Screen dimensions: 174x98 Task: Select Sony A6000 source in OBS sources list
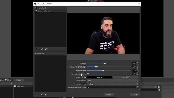click(21, 86)
